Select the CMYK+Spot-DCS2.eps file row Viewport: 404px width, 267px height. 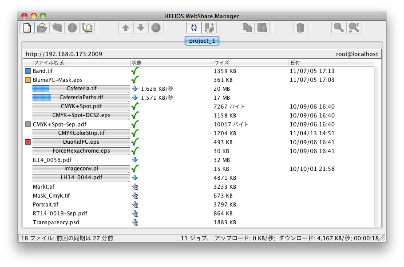pyautogui.click(x=198, y=115)
